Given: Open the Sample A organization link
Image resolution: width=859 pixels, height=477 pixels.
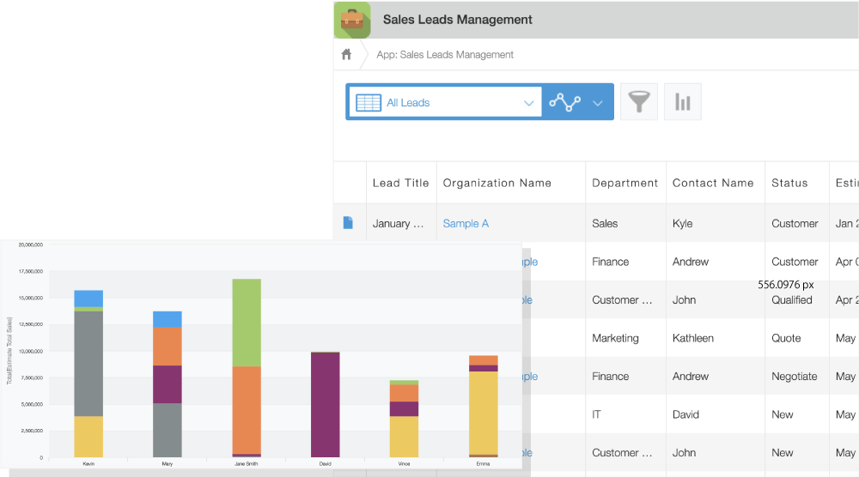Looking at the screenshot, I should click(466, 223).
